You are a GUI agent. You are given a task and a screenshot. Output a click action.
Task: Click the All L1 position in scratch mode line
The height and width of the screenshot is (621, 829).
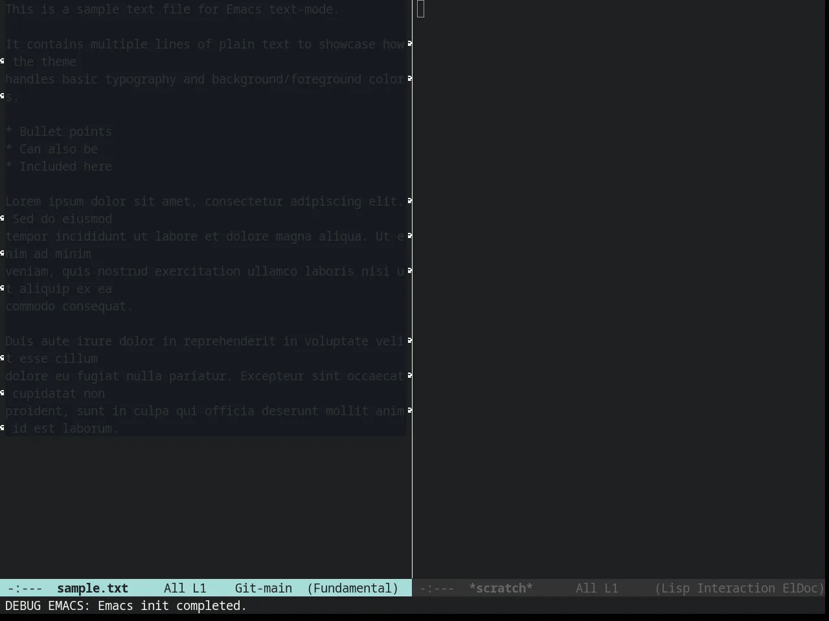point(596,588)
